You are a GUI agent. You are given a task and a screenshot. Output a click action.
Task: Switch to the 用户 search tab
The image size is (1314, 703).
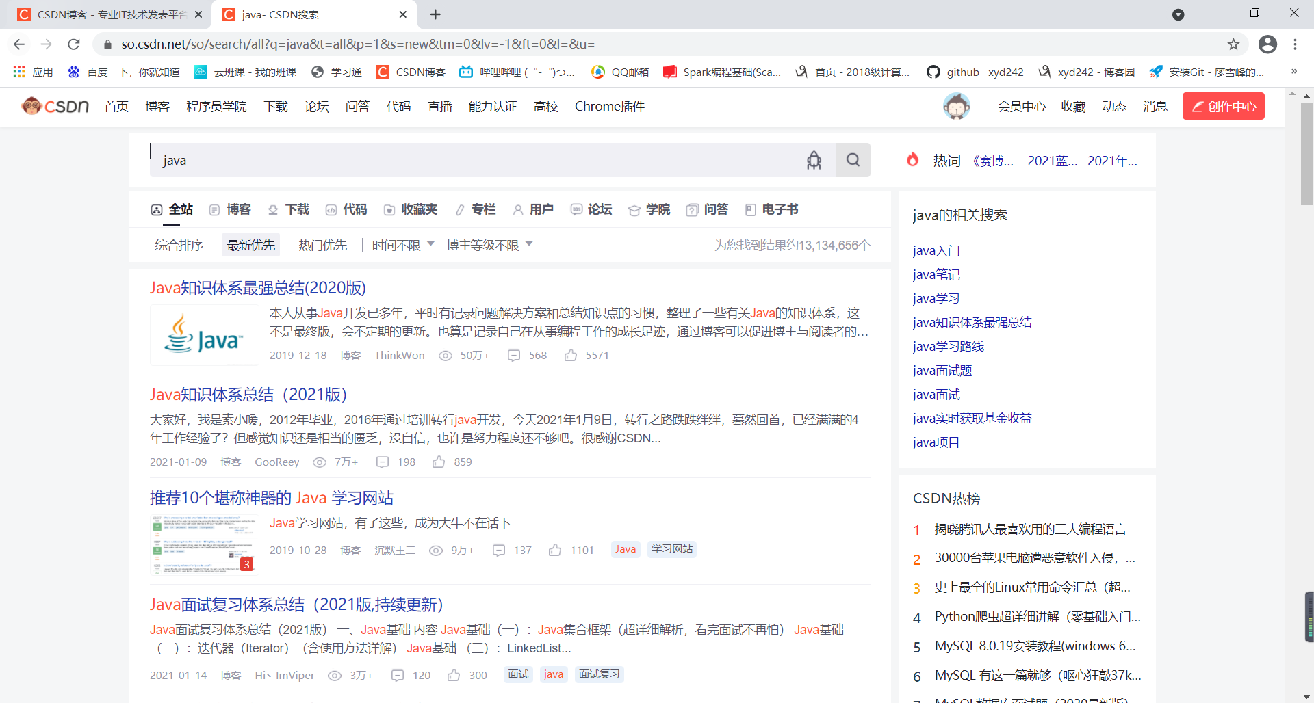533,209
